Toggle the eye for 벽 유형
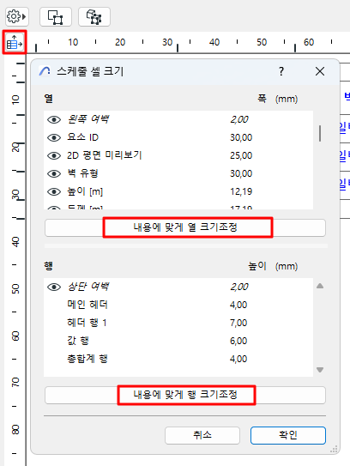 pyautogui.click(x=54, y=173)
